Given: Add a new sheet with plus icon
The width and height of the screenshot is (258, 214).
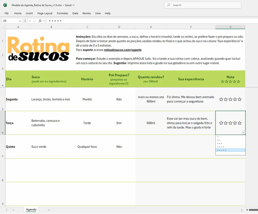Looking at the screenshot, I should [49, 210].
